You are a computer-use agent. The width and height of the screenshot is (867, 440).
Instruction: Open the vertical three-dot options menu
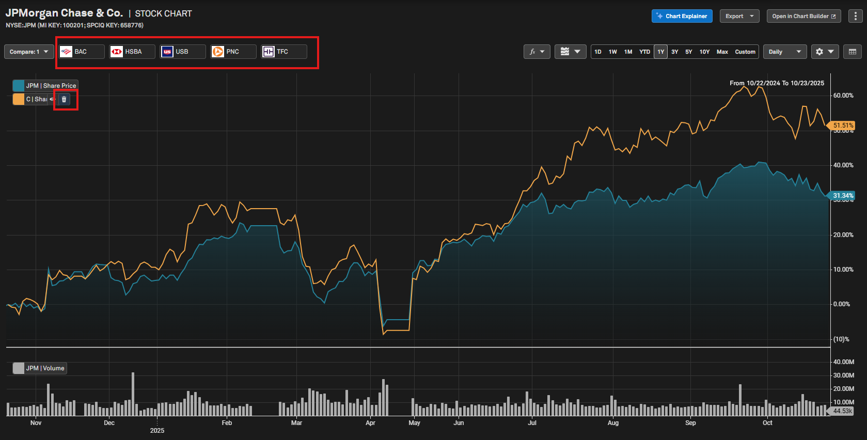coord(856,16)
